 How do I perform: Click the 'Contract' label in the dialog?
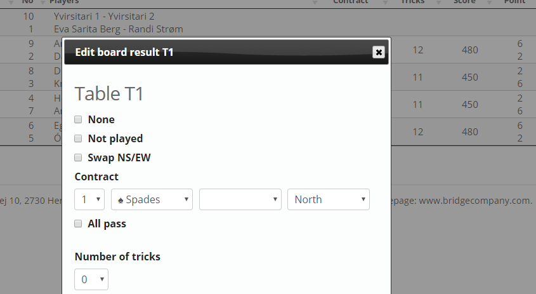[x=96, y=177]
